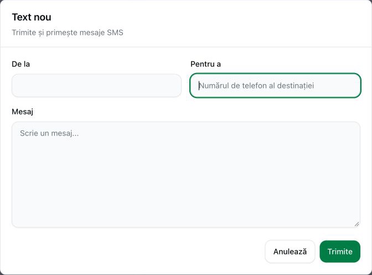
Task: Click the 'De la' label
Action: [21, 64]
